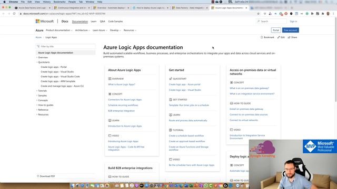Expand the Resources tree node in sidebar
337x189 pixels.
click(x=37, y=114)
